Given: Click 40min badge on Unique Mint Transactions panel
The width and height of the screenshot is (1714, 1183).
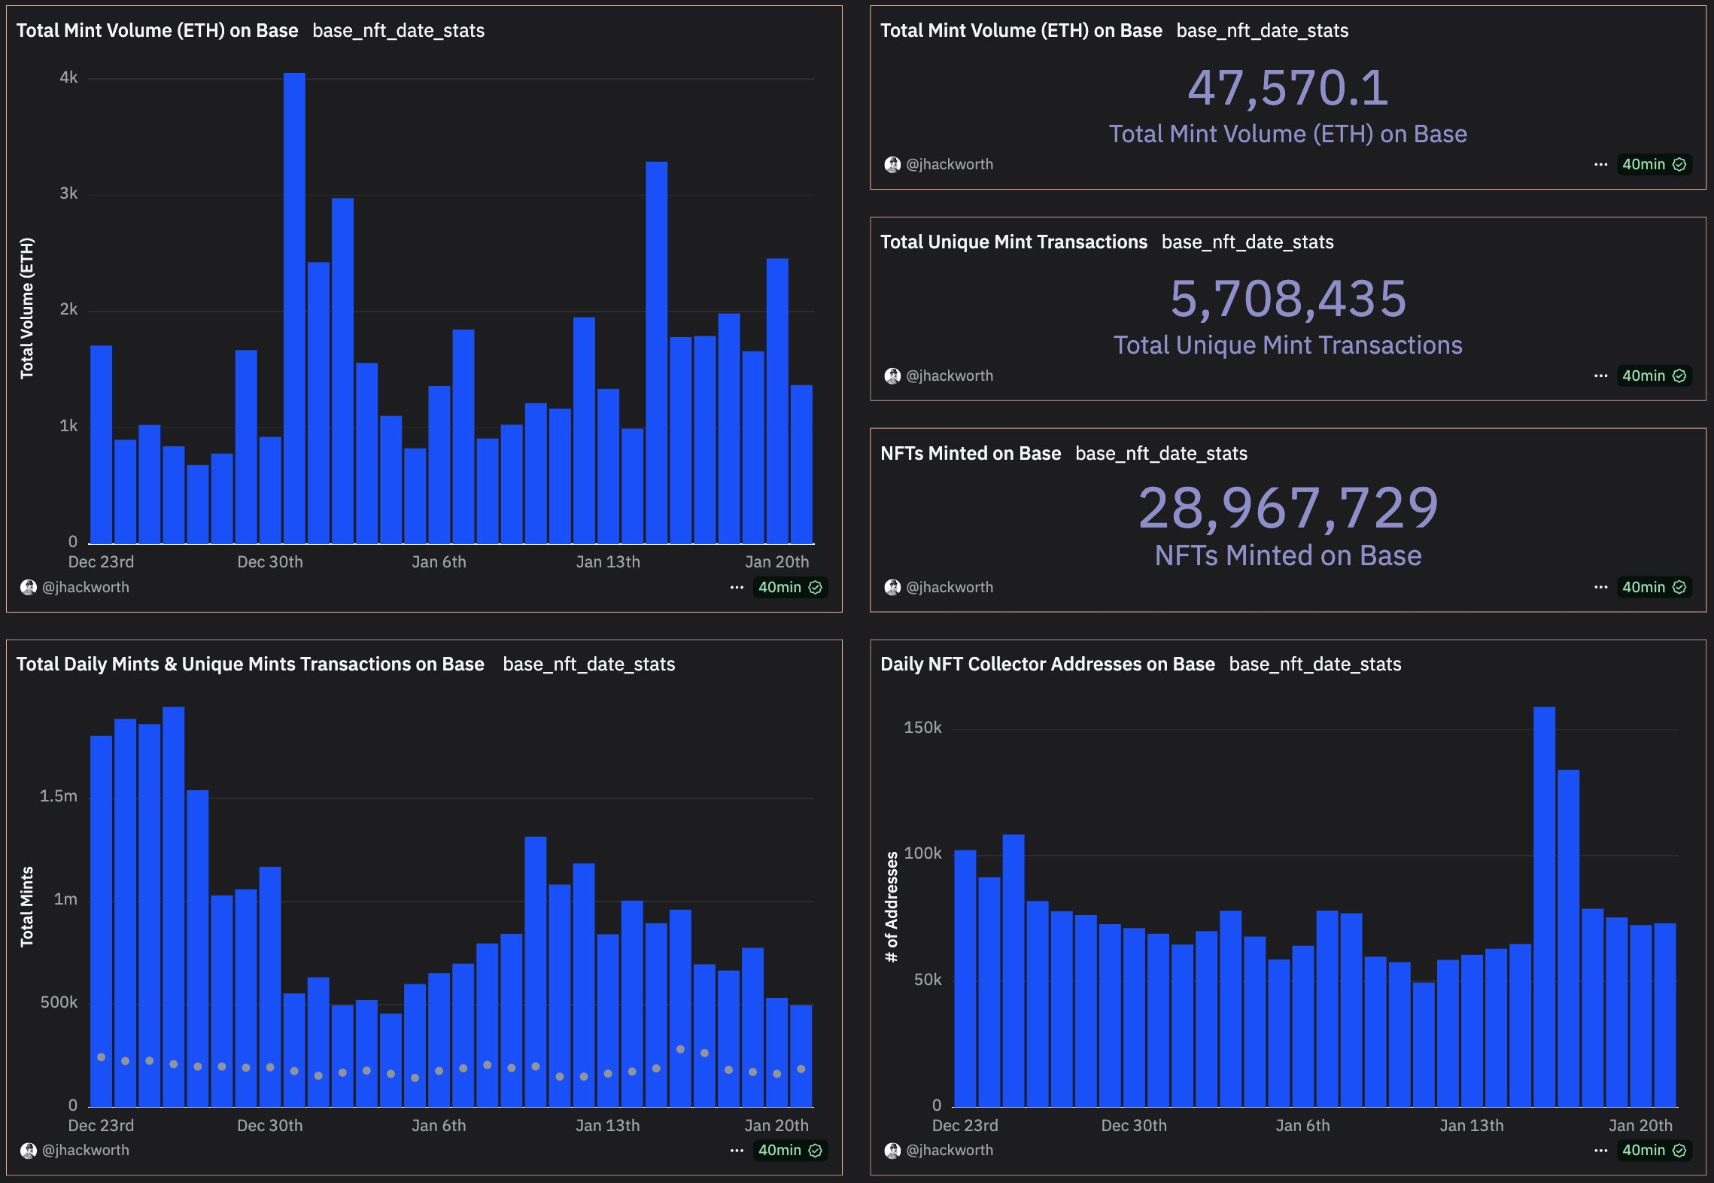Looking at the screenshot, I should tap(1653, 376).
